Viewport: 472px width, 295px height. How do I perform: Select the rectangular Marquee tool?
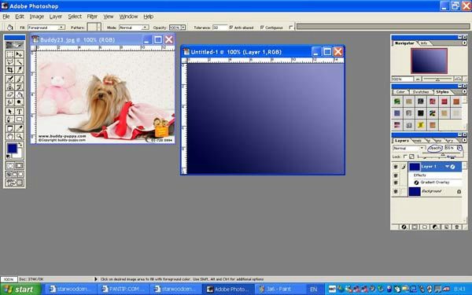10,54
